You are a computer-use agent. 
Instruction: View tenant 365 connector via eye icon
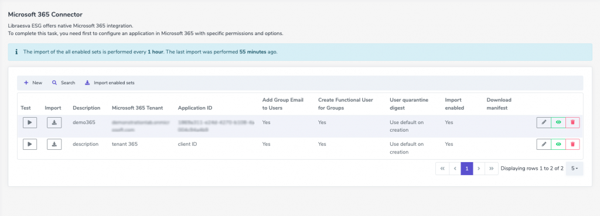558,144
